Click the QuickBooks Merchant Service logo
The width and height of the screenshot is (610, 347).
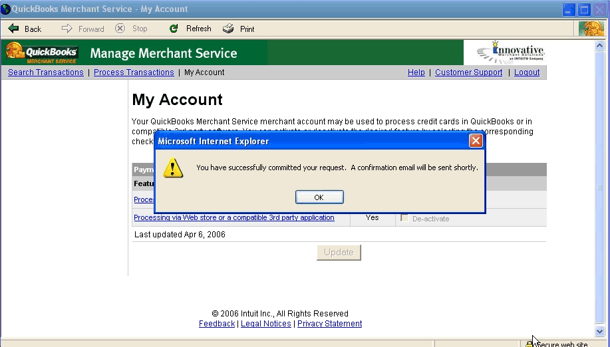41,53
